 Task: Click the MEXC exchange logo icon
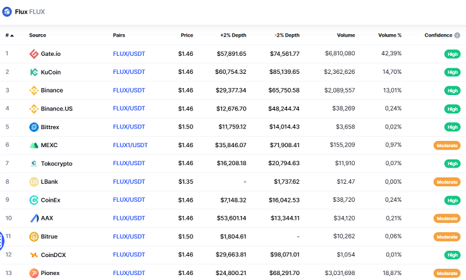point(34,145)
